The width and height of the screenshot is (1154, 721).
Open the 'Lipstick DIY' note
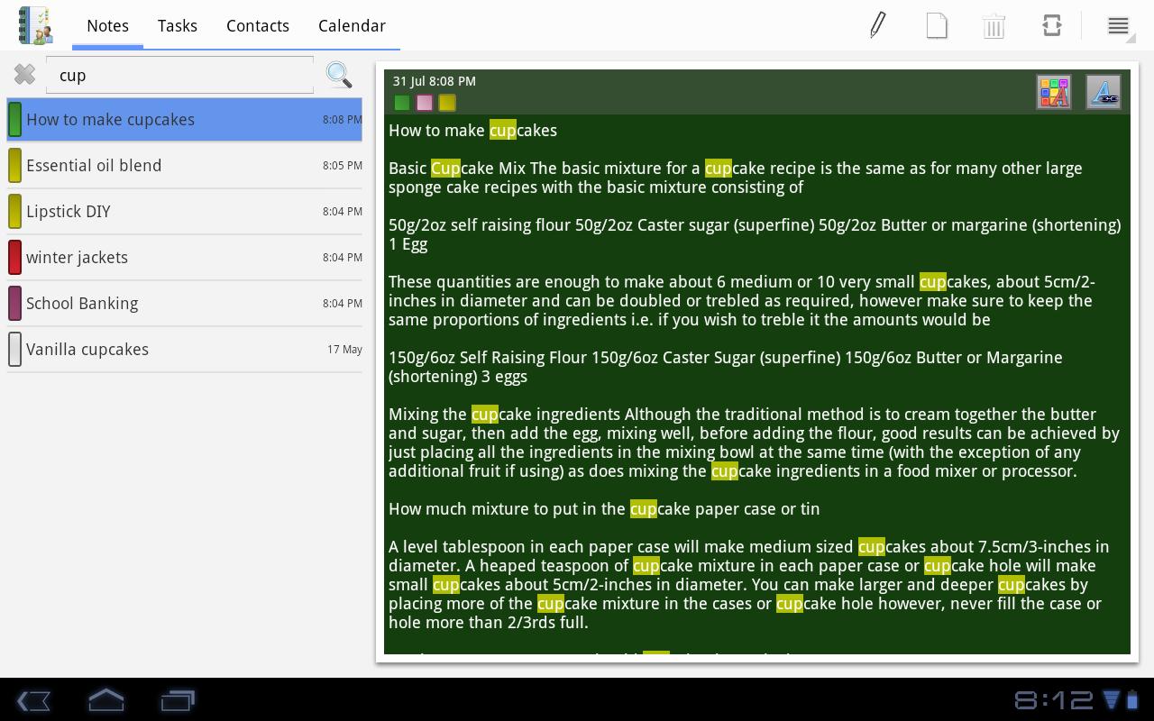(x=185, y=211)
